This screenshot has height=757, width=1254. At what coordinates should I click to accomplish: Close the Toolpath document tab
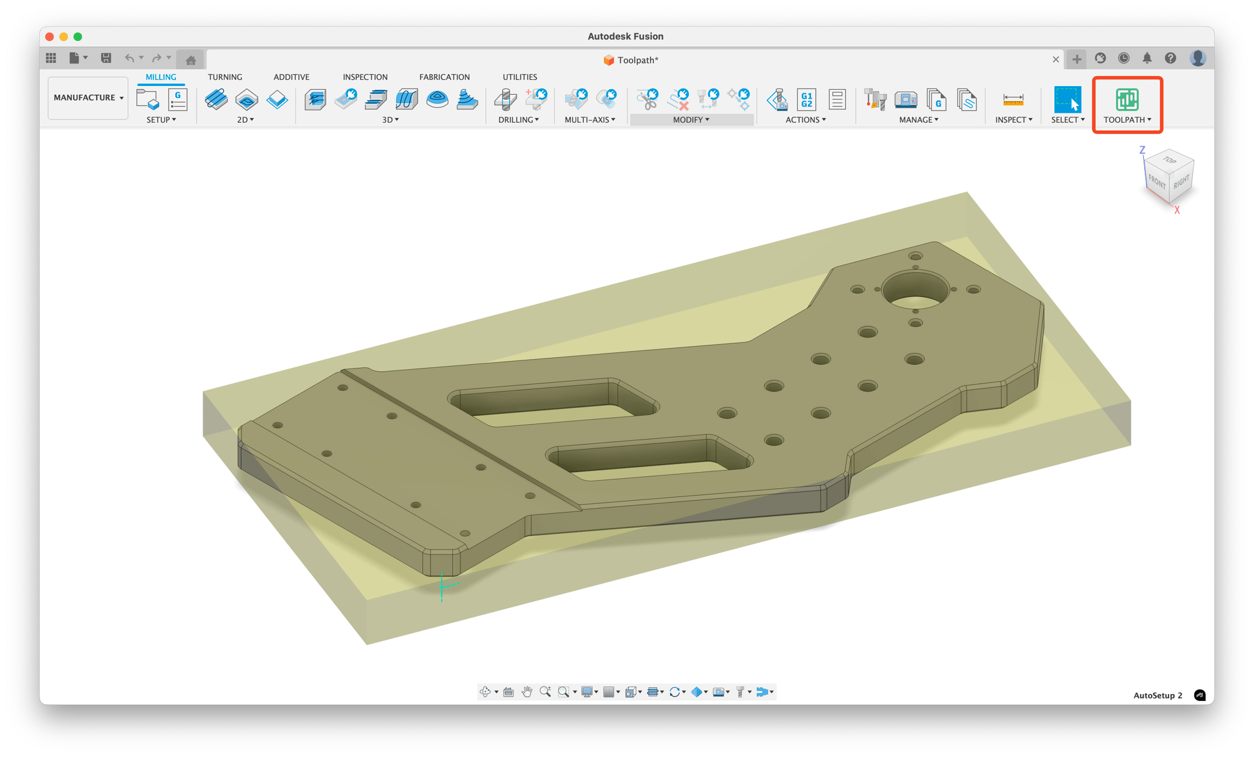[1056, 59]
